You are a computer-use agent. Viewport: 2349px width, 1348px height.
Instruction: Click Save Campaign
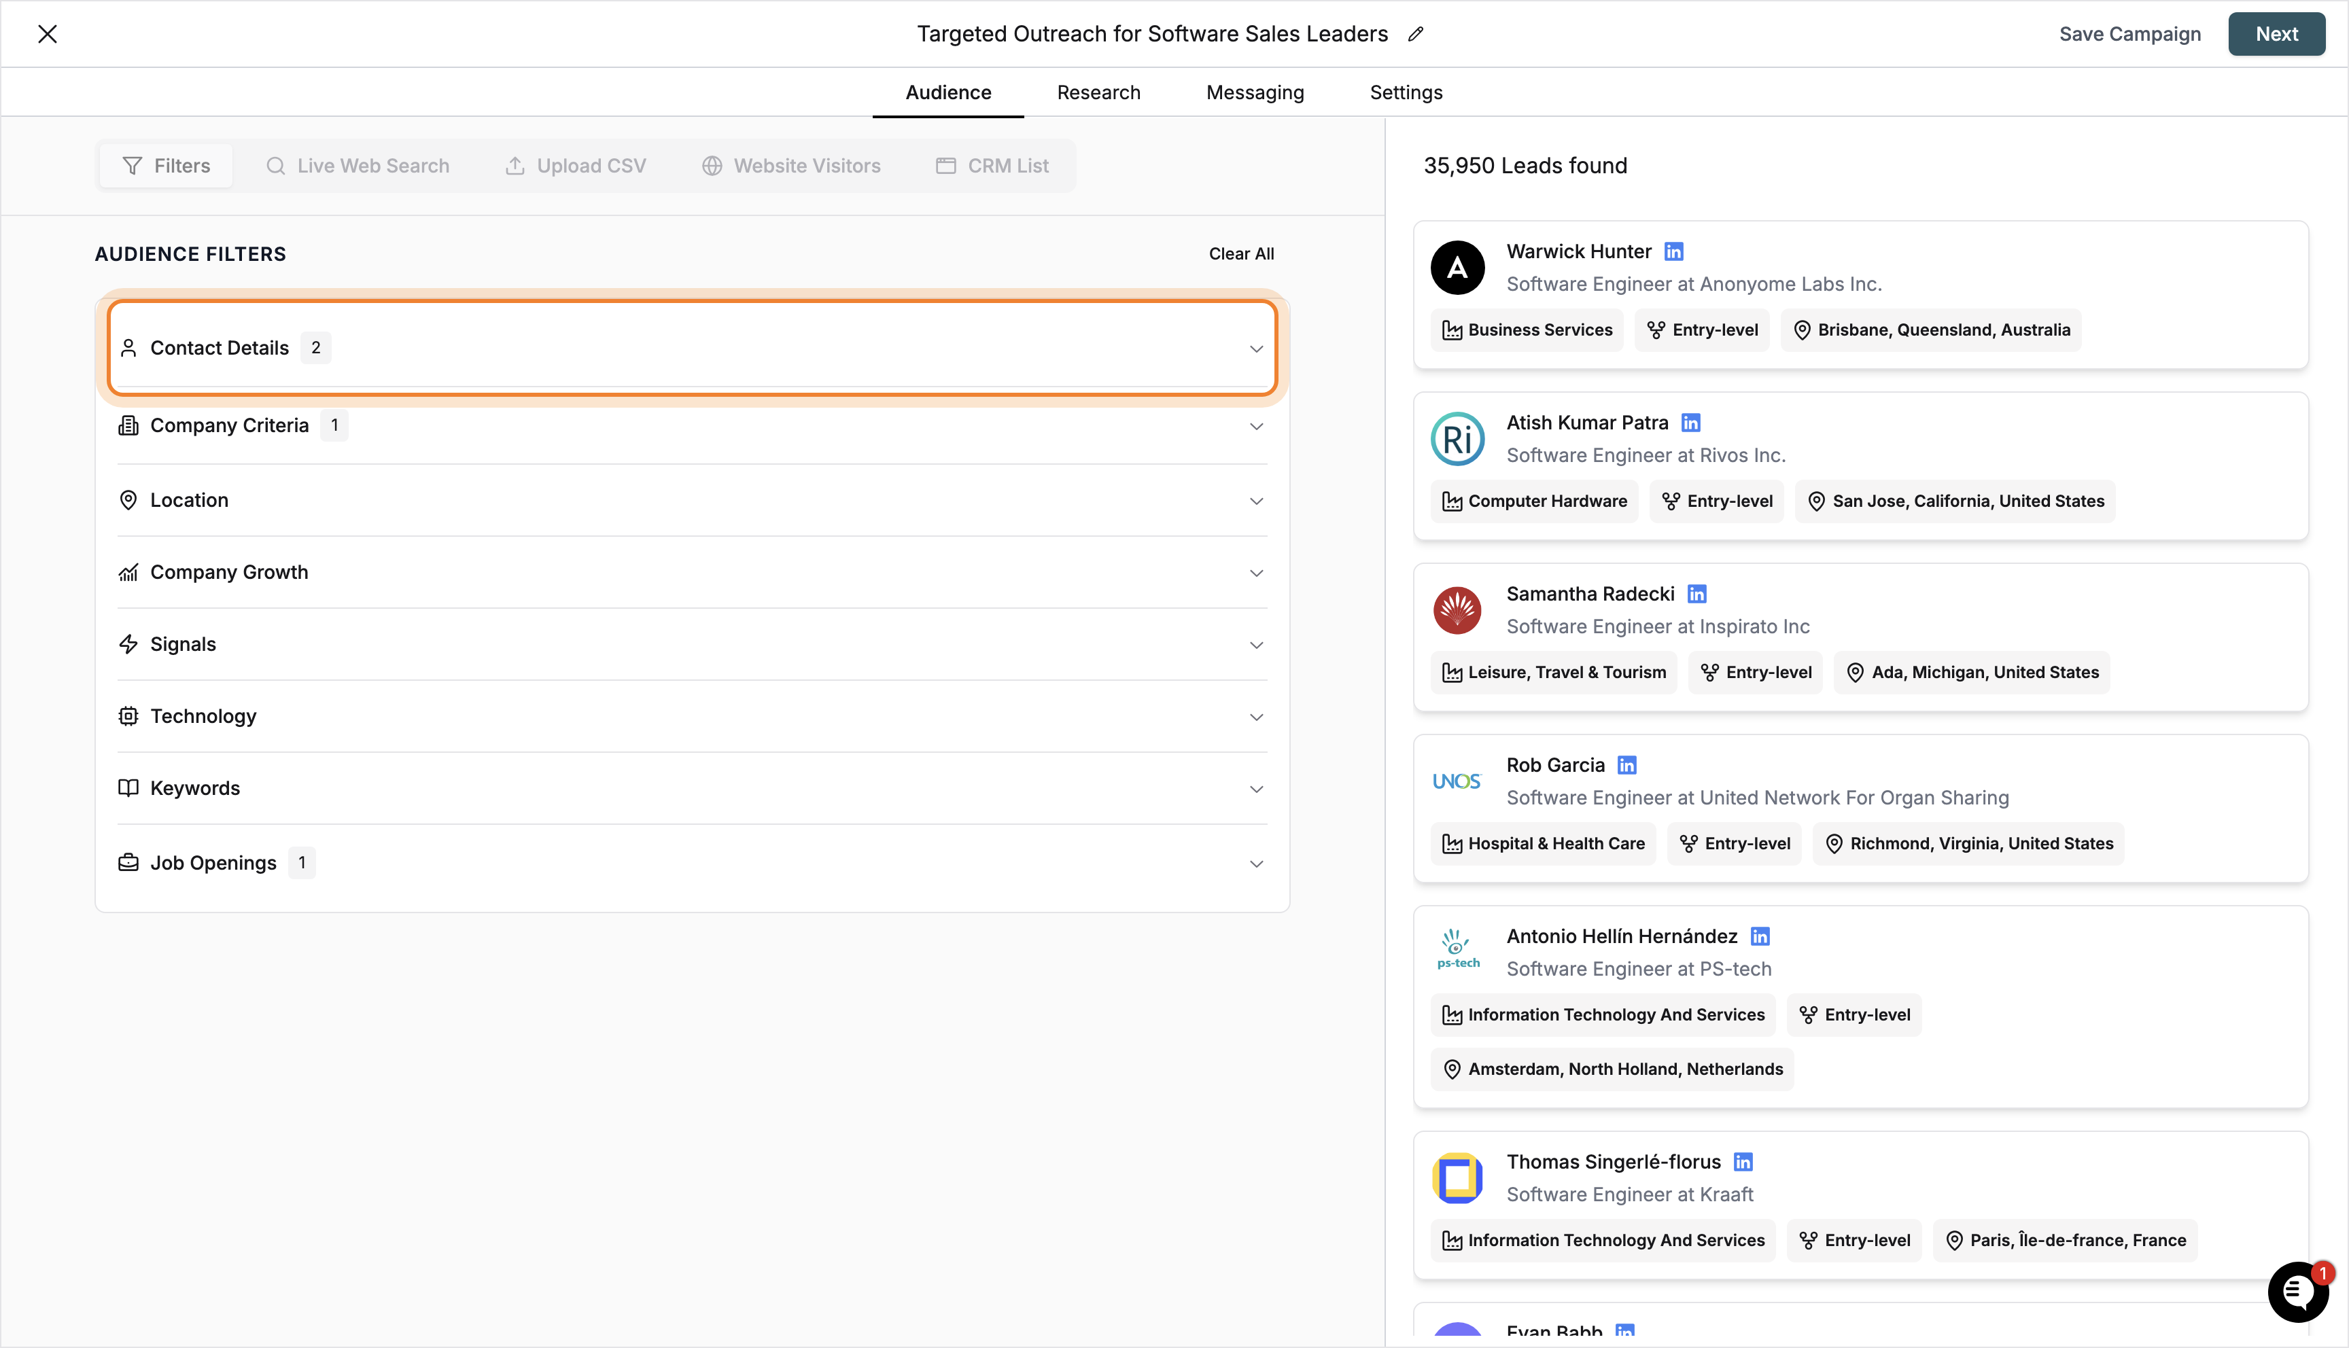pos(2129,33)
